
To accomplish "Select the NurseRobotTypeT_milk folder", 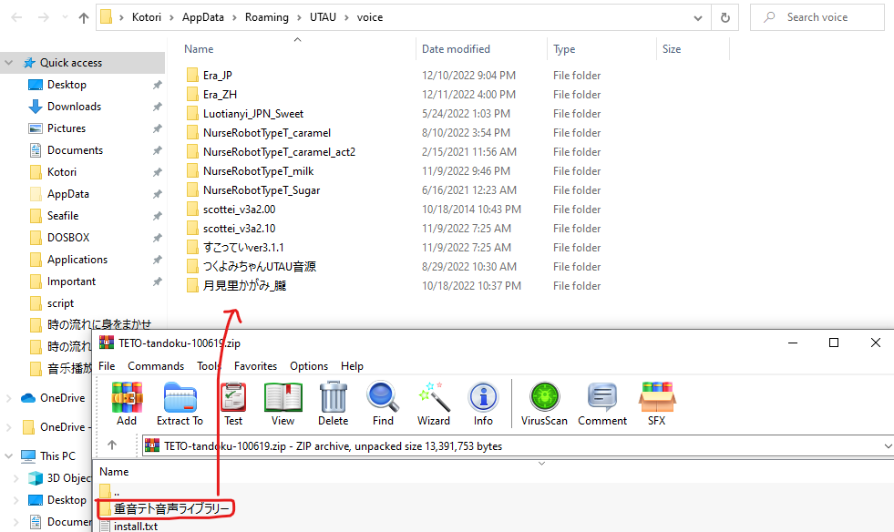I will coord(258,171).
